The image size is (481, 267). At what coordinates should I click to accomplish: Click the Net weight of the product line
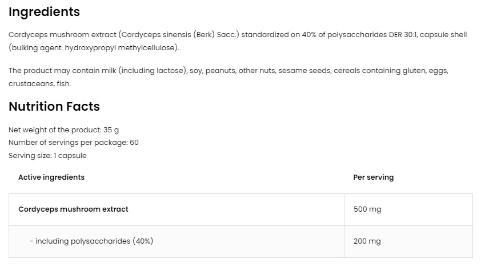pos(64,130)
